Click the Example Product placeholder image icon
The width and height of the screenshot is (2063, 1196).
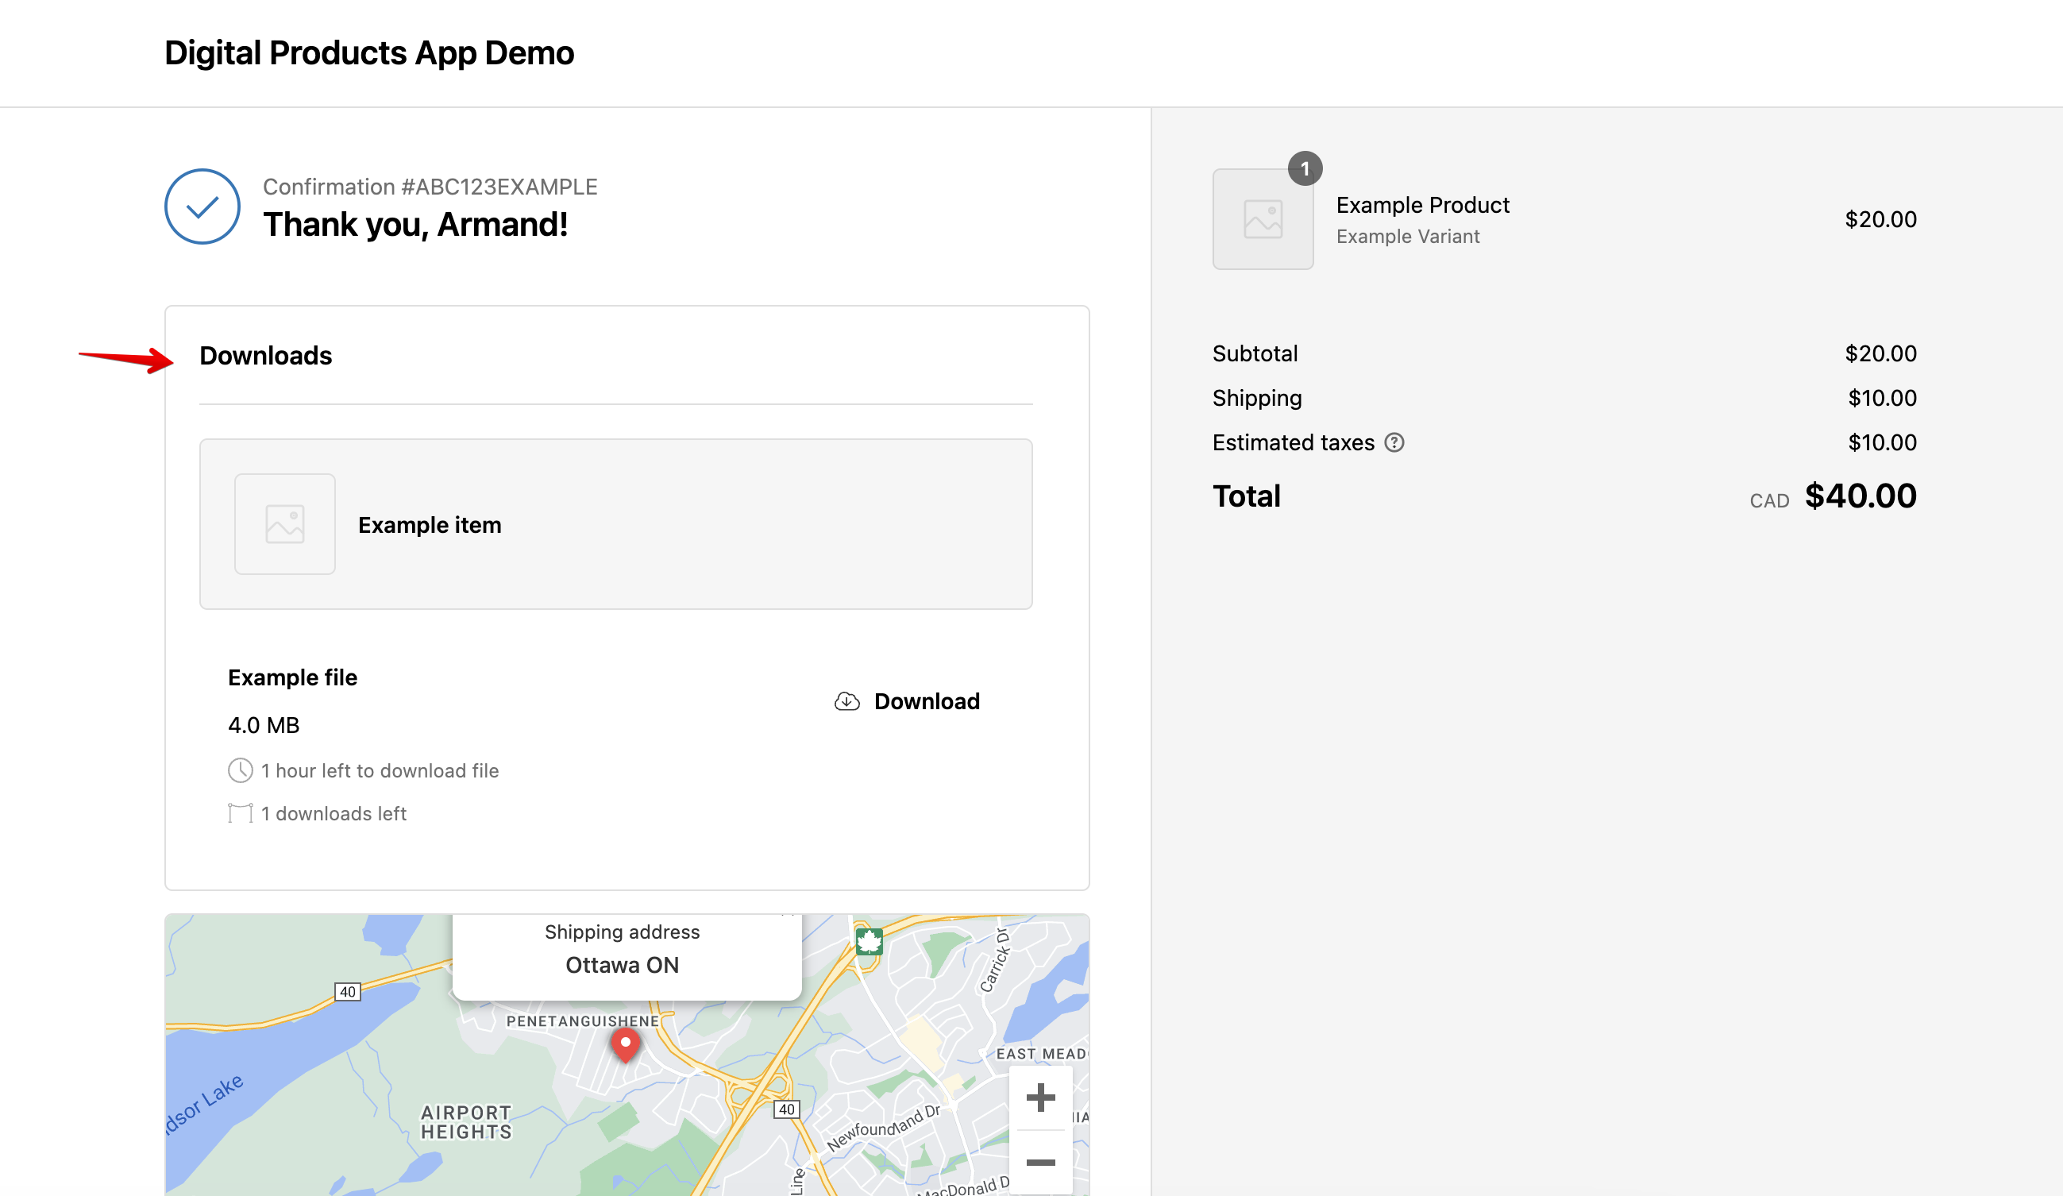tap(1263, 218)
